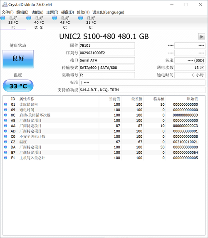
Task: Click the power on count field 13 次
Action: point(190,68)
